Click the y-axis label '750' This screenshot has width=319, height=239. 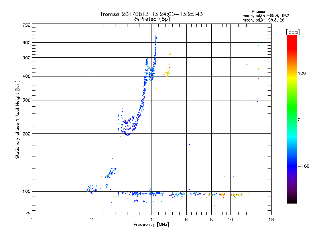tap(26, 25)
